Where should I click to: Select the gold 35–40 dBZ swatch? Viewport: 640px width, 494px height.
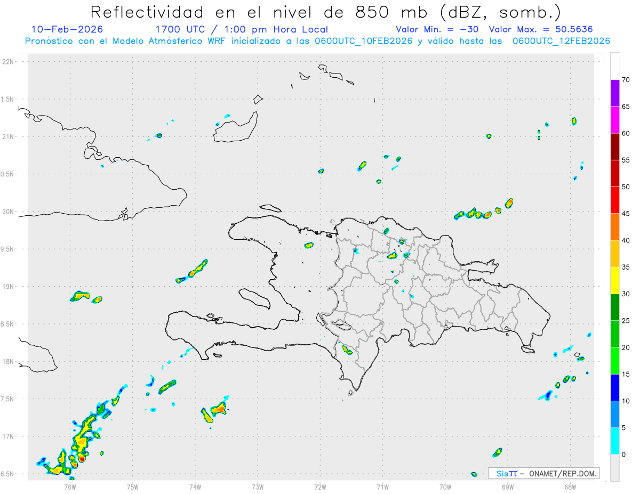(615, 254)
